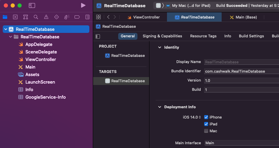Switch to the Signing & Capabilities tab
The image size is (279, 148).
pyautogui.click(x=162, y=36)
